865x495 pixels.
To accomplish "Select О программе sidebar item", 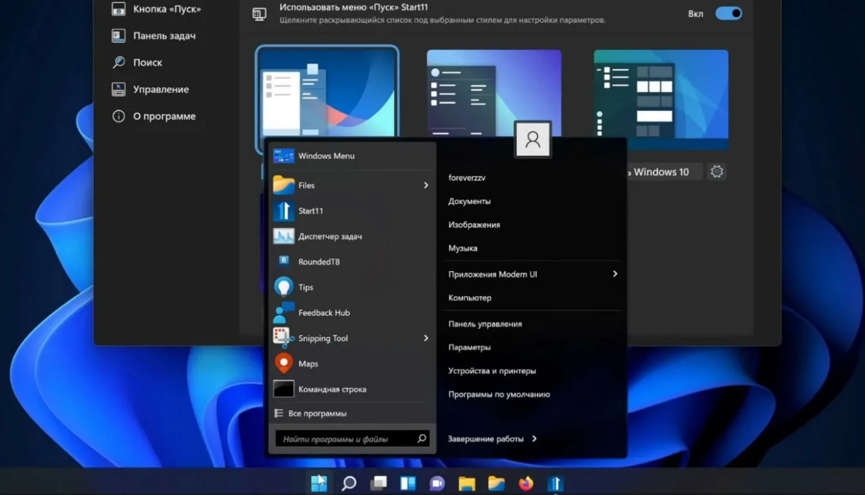I will 154,116.
